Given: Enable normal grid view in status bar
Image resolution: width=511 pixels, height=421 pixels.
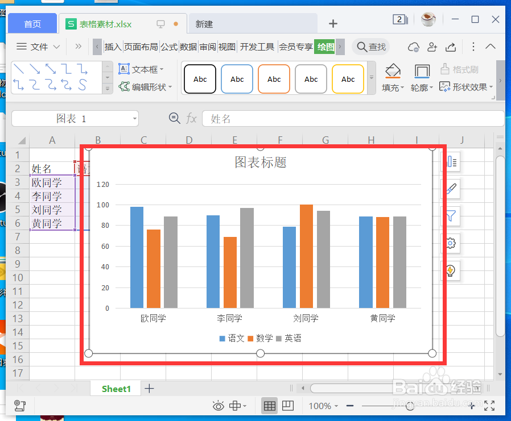Looking at the screenshot, I should [269, 406].
